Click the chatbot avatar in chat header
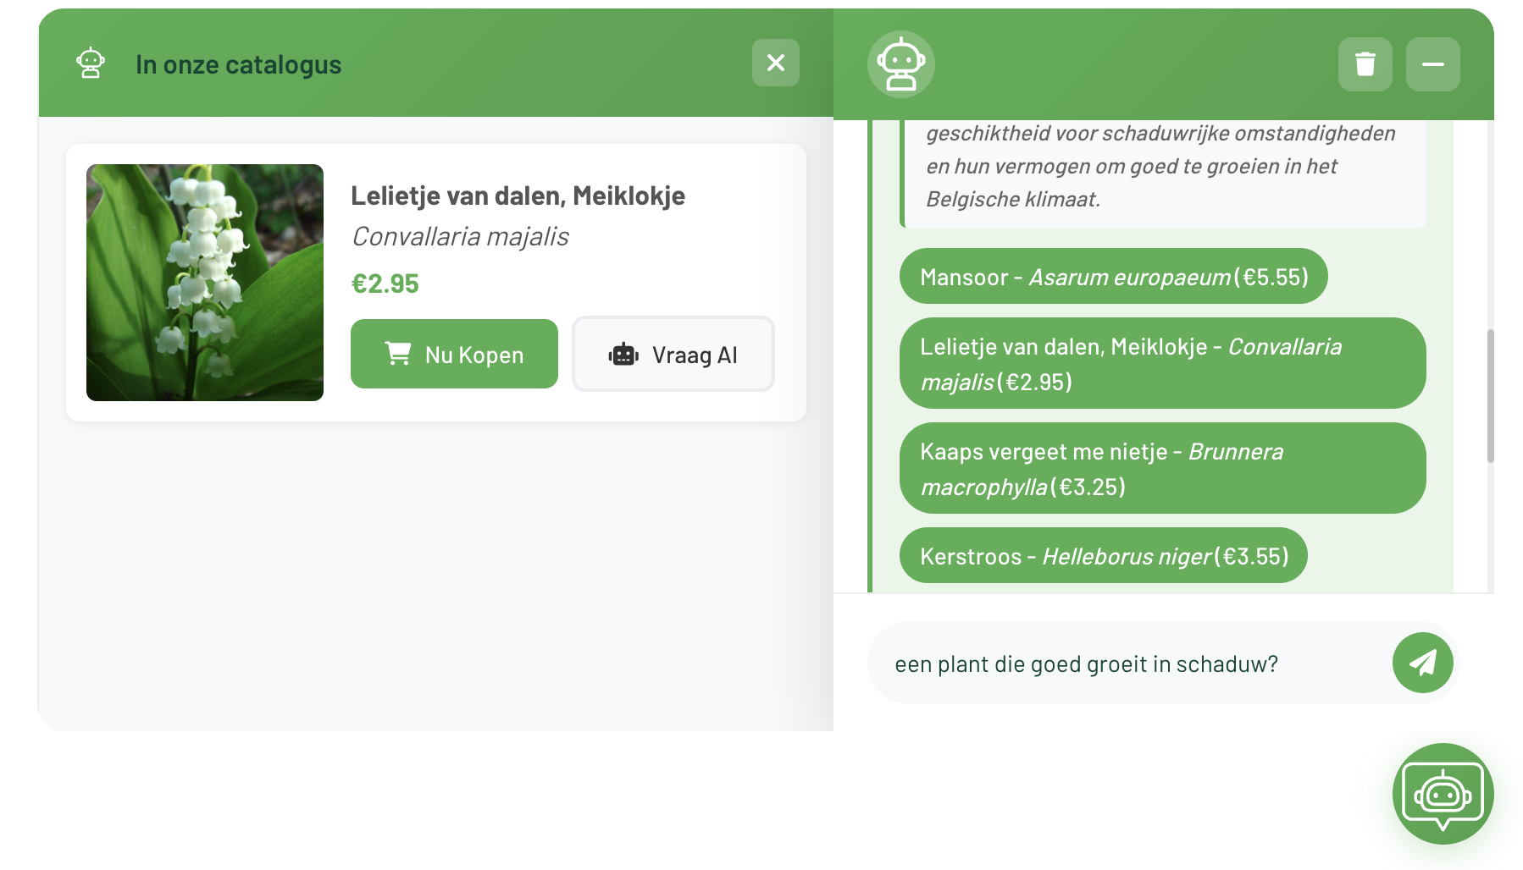This screenshot has width=1523, height=870. pos(900,64)
